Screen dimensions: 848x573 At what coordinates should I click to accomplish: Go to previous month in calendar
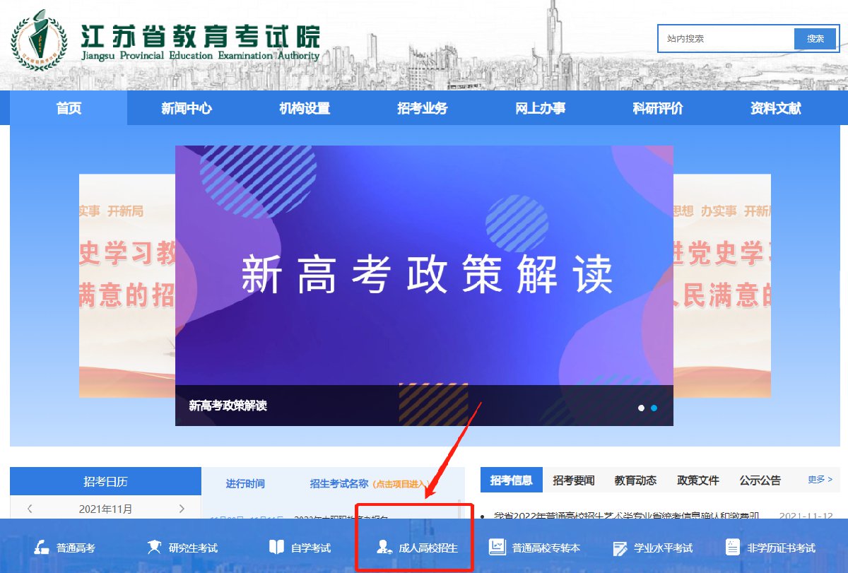(30, 509)
